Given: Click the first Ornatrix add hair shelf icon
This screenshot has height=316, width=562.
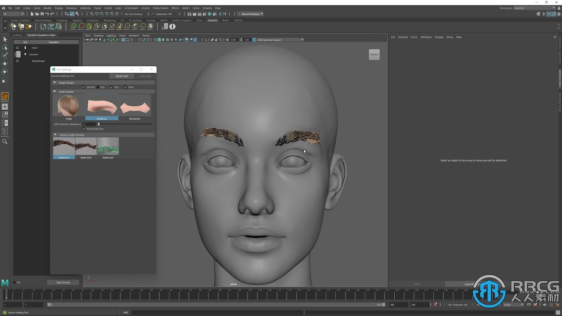Looking at the screenshot, I should 14,26.
